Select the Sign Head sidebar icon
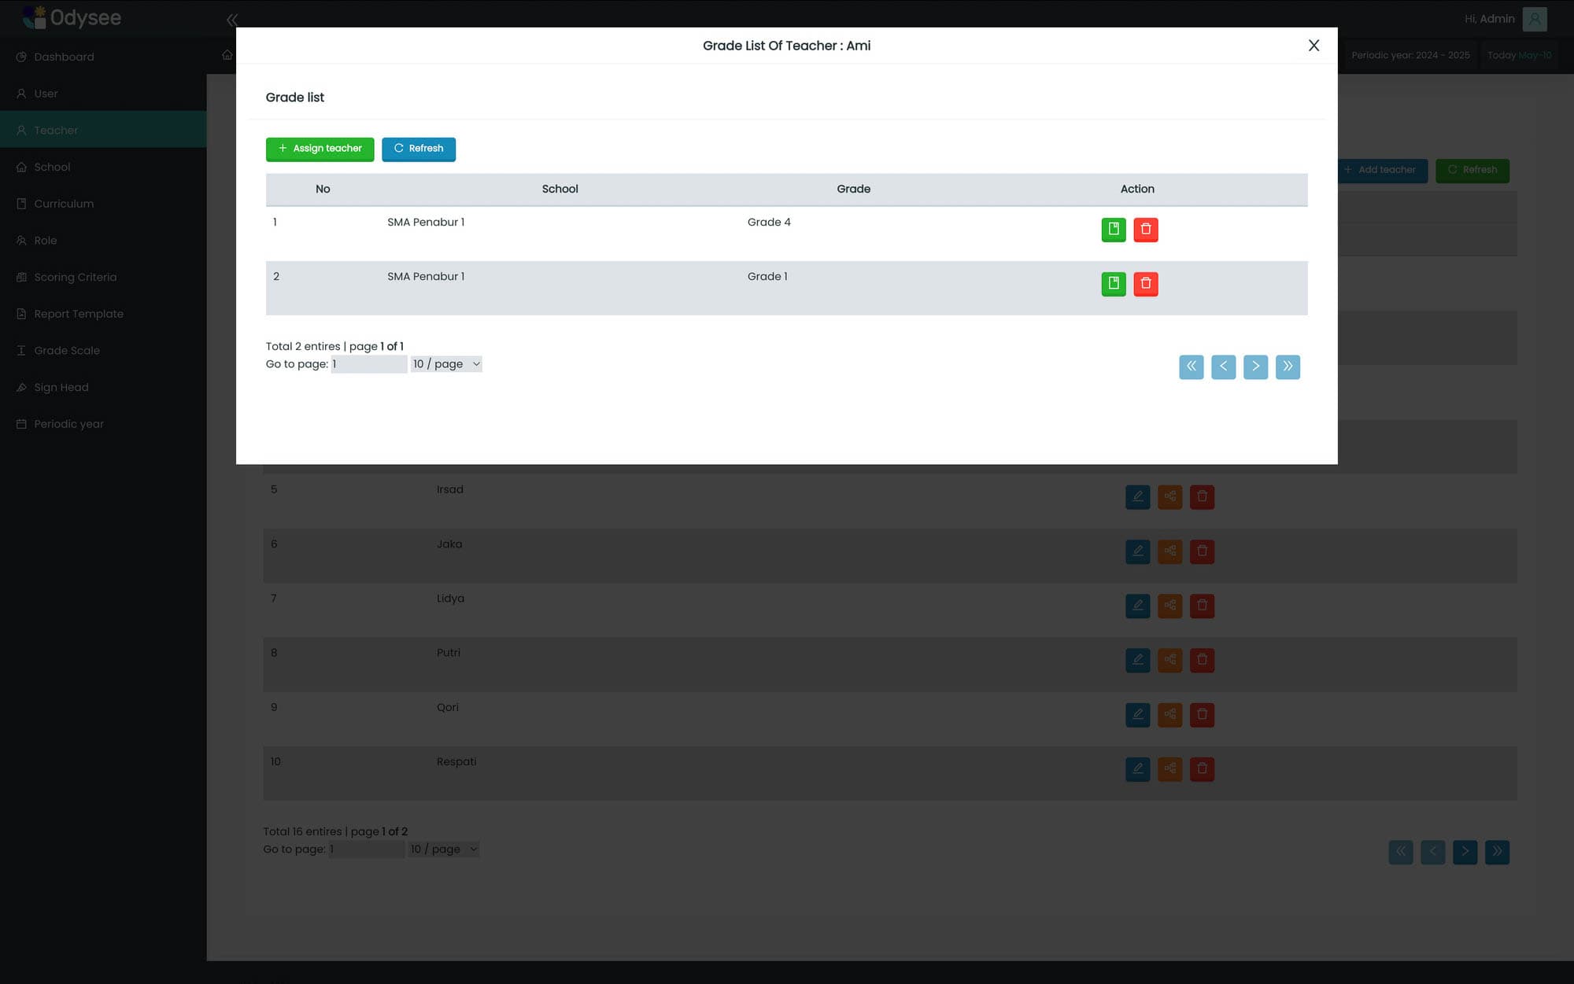The width and height of the screenshot is (1574, 984). (20, 387)
